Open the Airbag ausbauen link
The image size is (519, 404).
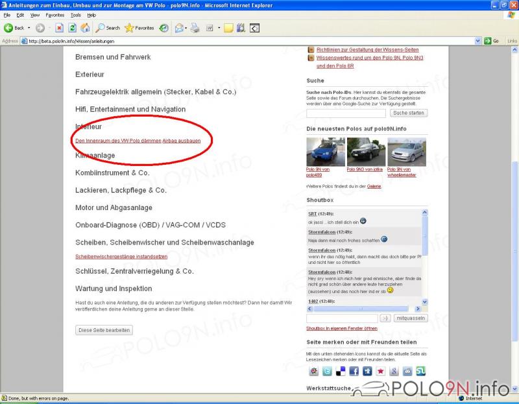182,141
